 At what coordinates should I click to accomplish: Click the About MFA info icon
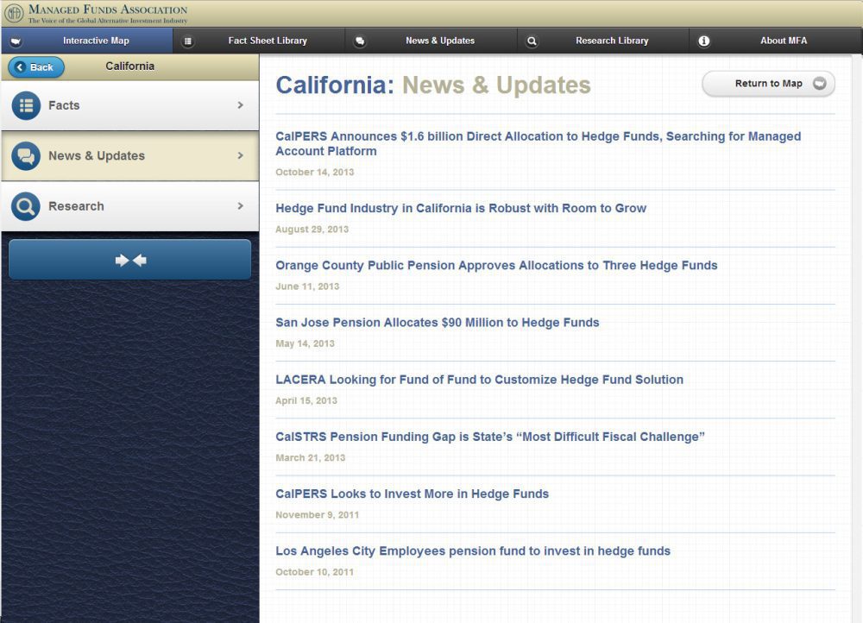click(704, 41)
